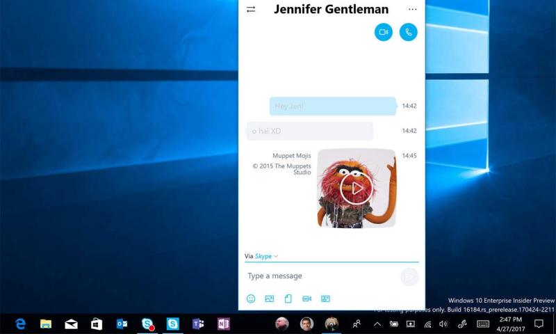Click the attach file icon
The height and width of the screenshot is (334, 556).
pyautogui.click(x=288, y=299)
